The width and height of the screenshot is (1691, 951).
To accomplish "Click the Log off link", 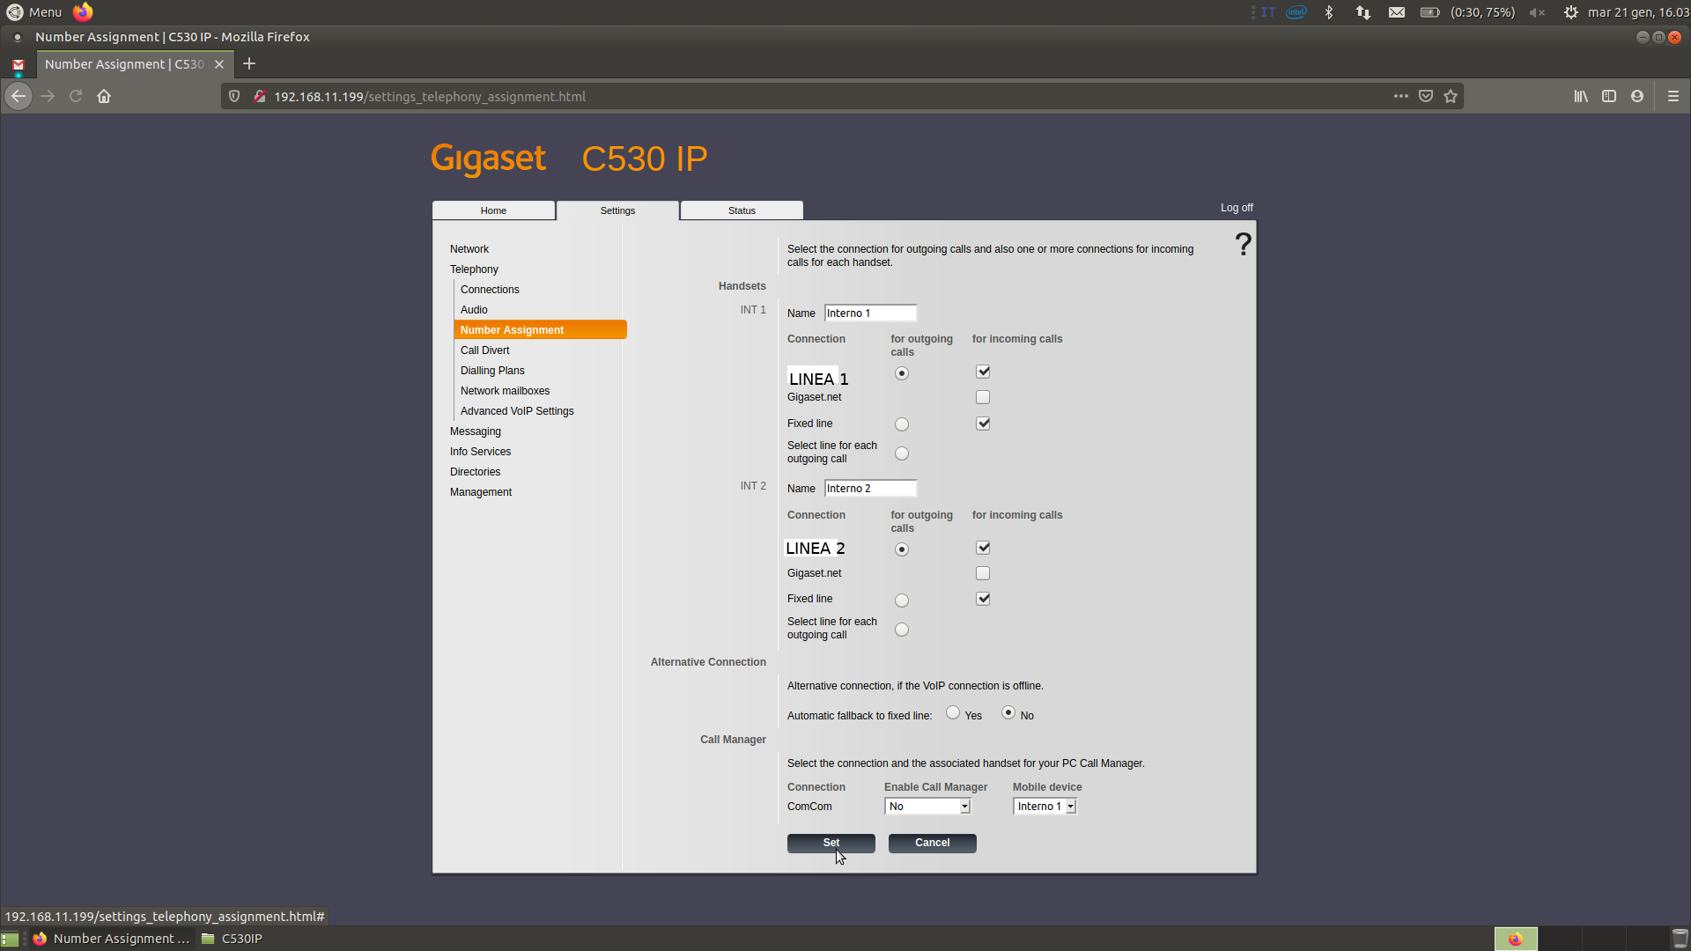I will [x=1237, y=208].
